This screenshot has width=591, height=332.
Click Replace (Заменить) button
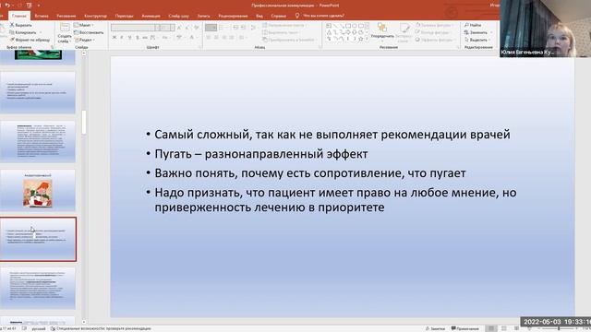[x=477, y=32]
